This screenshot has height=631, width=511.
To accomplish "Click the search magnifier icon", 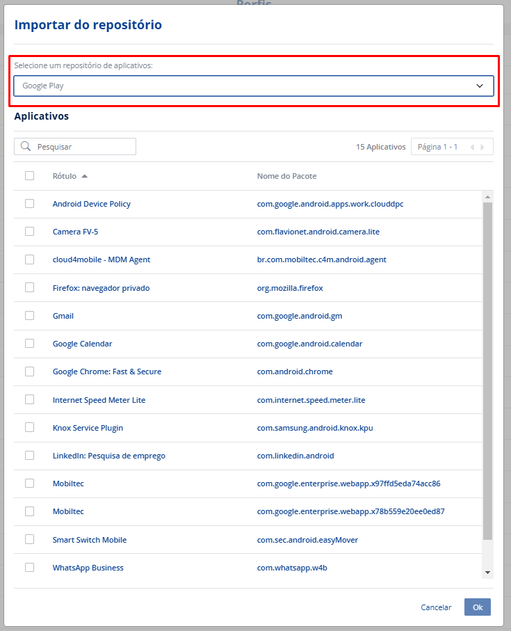I will (x=26, y=146).
